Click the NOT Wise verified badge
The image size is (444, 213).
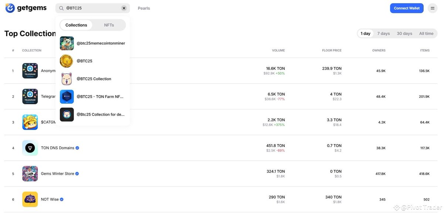[x=62, y=199]
